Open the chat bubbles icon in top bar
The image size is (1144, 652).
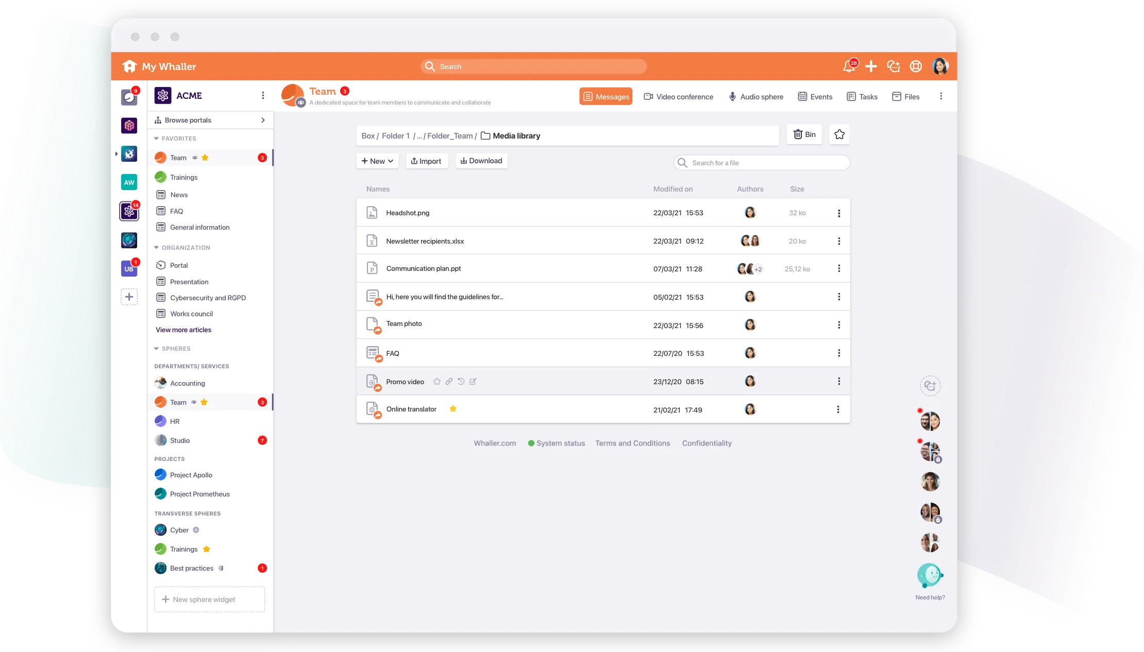tap(894, 66)
